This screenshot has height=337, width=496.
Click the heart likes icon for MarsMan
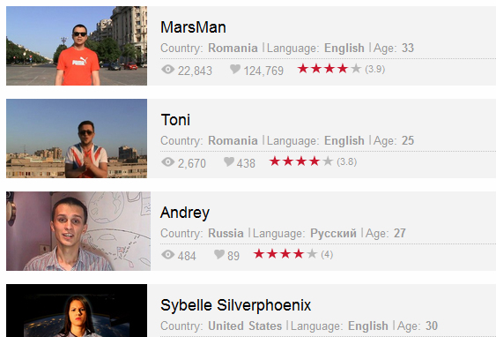(235, 69)
